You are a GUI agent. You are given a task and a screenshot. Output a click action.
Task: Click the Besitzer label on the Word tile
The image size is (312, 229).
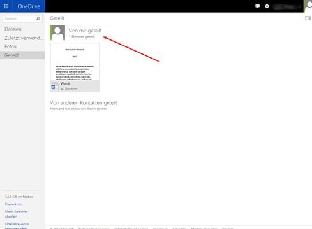tap(71, 89)
